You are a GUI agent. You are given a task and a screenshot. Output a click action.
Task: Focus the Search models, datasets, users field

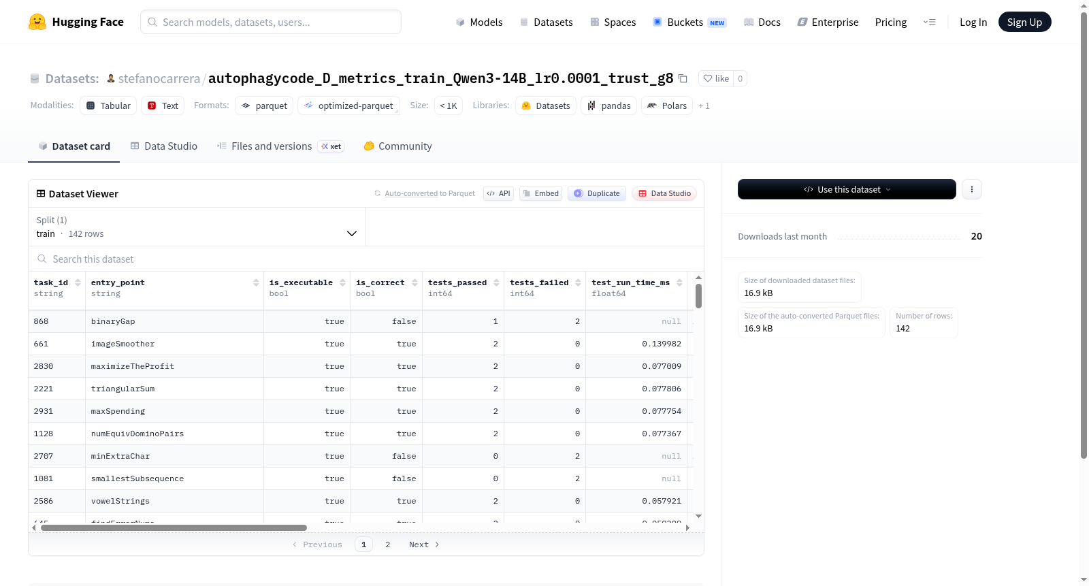coord(271,22)
